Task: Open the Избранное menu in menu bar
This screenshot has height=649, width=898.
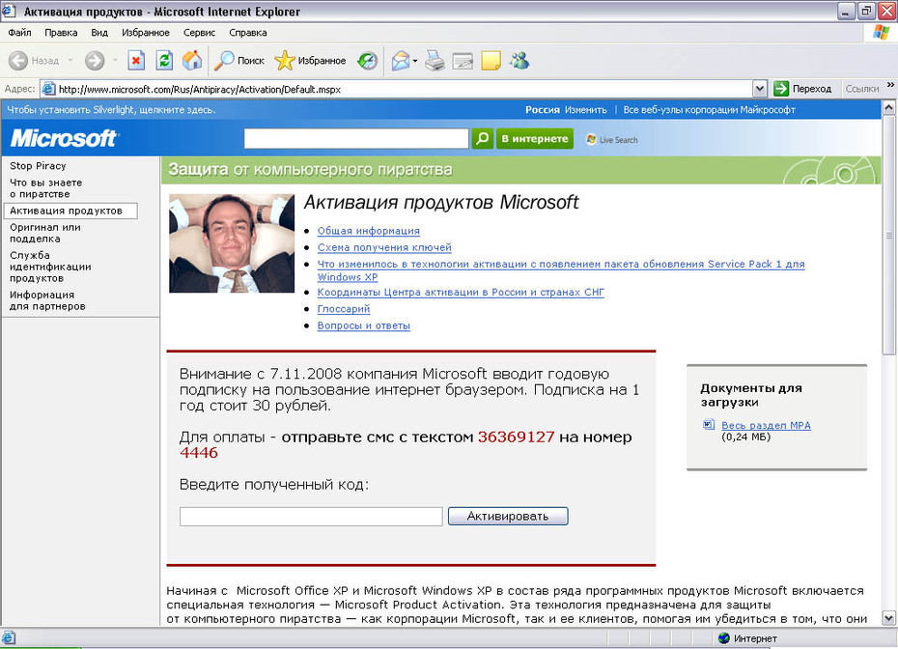Action: (x=146, y=33)
